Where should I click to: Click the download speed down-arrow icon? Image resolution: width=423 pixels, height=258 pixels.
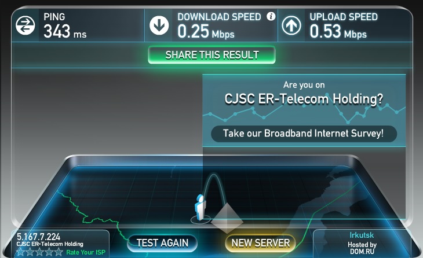click(x=159, y=25)
